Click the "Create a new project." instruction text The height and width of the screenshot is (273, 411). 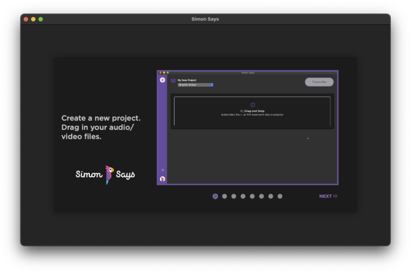click(x=101, y=118)
